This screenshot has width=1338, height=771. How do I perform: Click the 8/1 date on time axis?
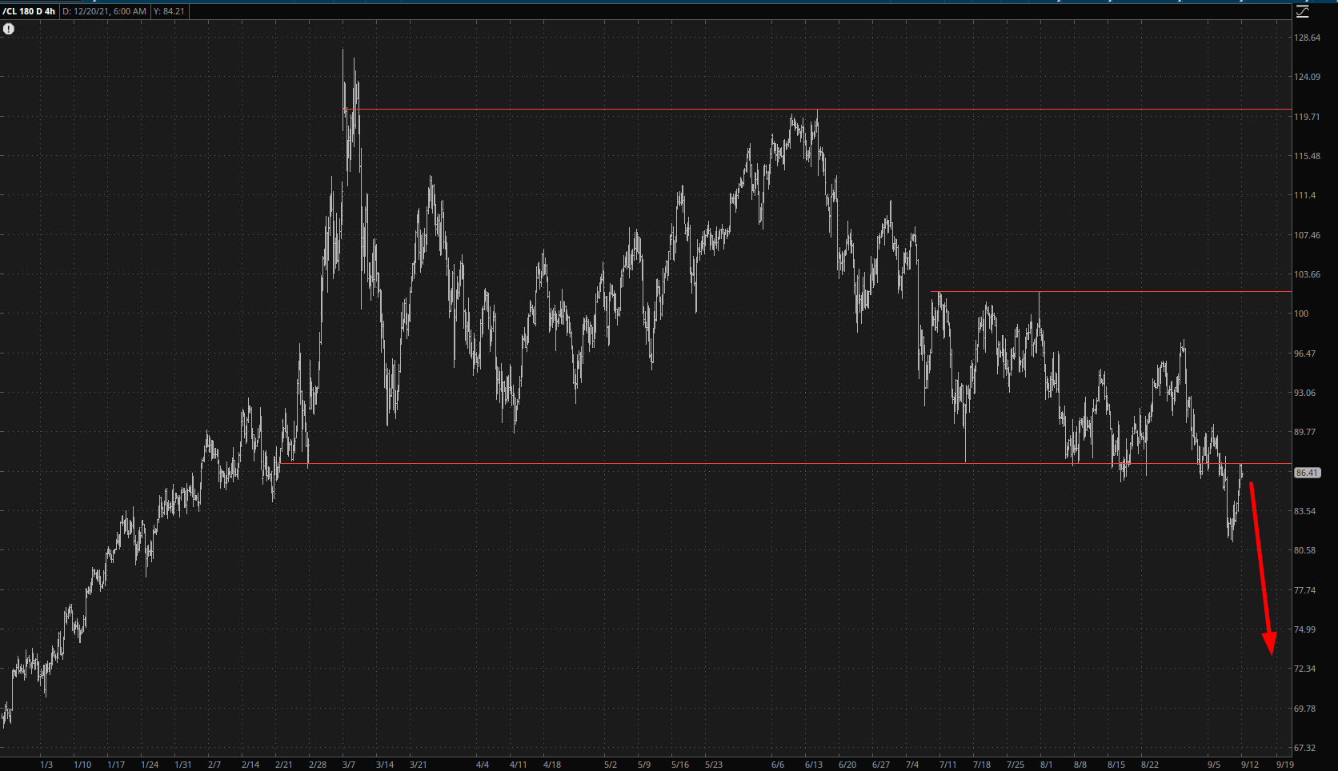pyautogui.click(x=1047, y=765)
